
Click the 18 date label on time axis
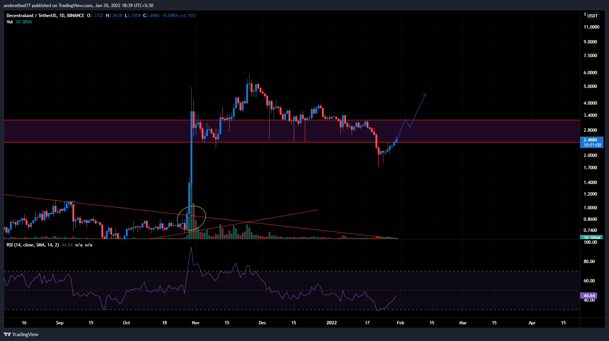pyautogui.click(x=165, y=323)
